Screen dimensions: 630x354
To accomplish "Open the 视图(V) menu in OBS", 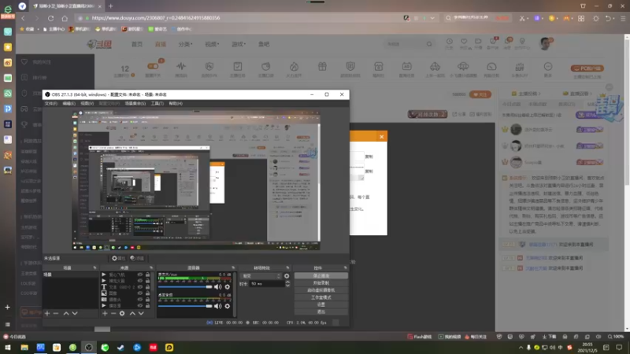I will tap(87, 104).
